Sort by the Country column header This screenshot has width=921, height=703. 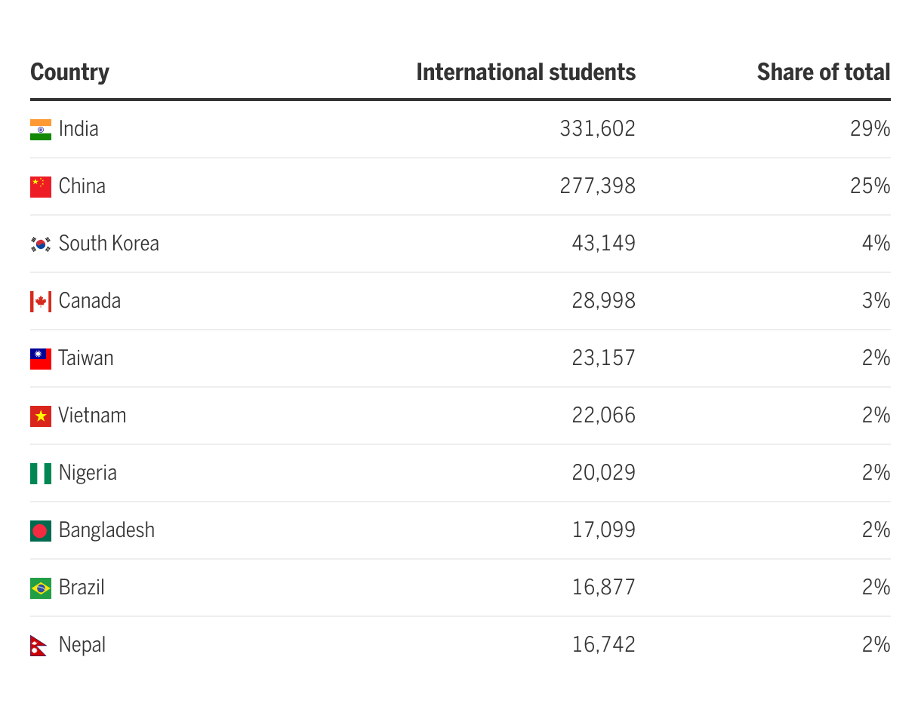tap(69, 72)
